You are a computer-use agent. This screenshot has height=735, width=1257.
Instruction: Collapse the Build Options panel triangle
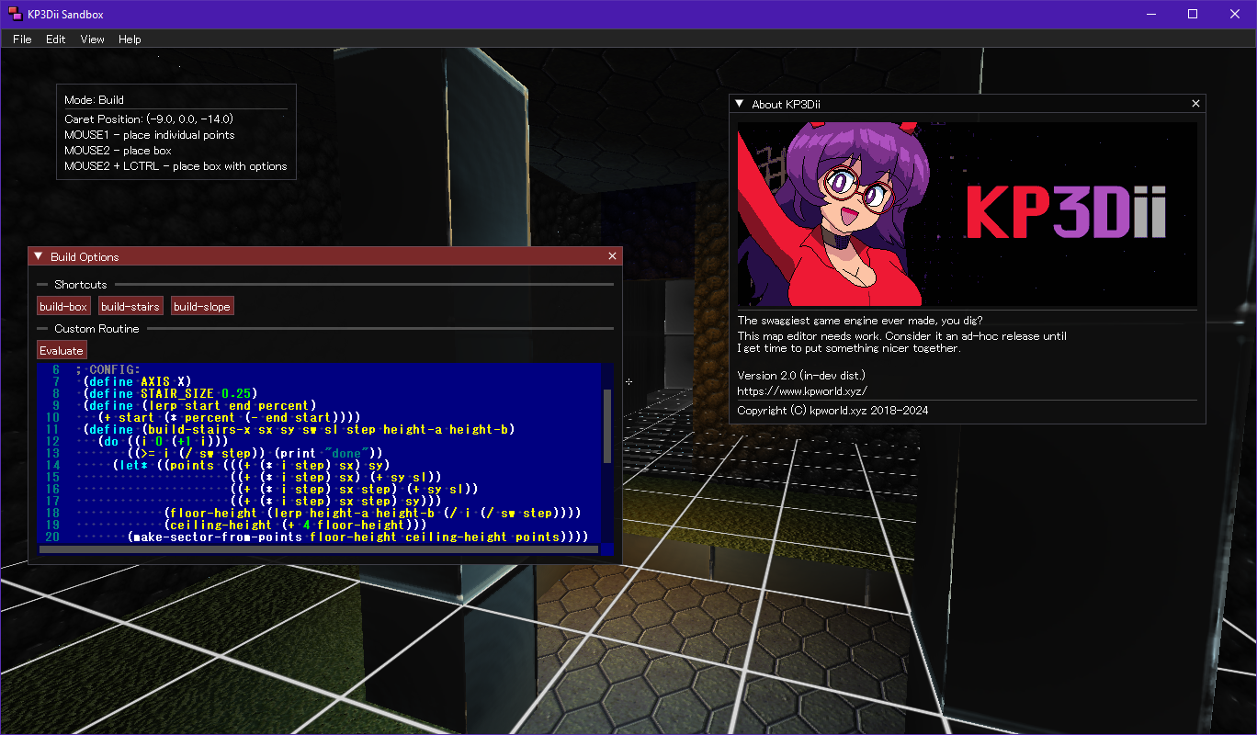click(x=39, y=256)
